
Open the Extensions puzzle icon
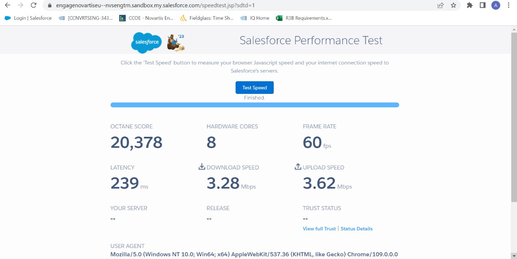(470, 5)
